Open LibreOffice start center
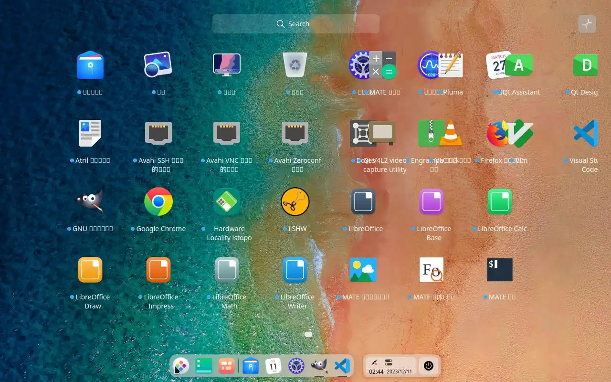The width and height of the screenshot is (611, 382). pyautogui.click(x=363, y=202)
